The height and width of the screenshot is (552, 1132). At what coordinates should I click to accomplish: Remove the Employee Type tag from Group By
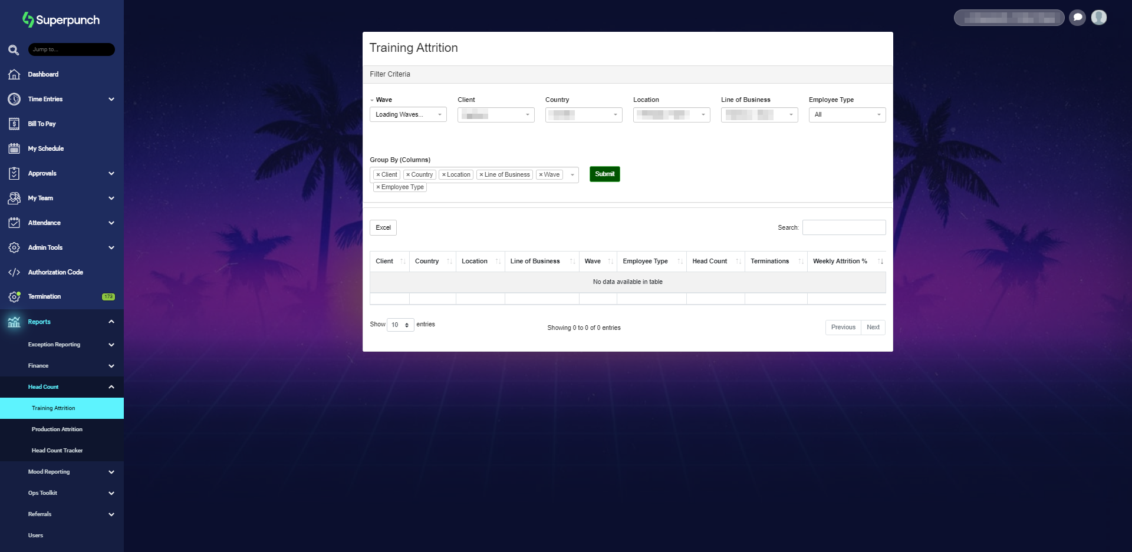378,187
